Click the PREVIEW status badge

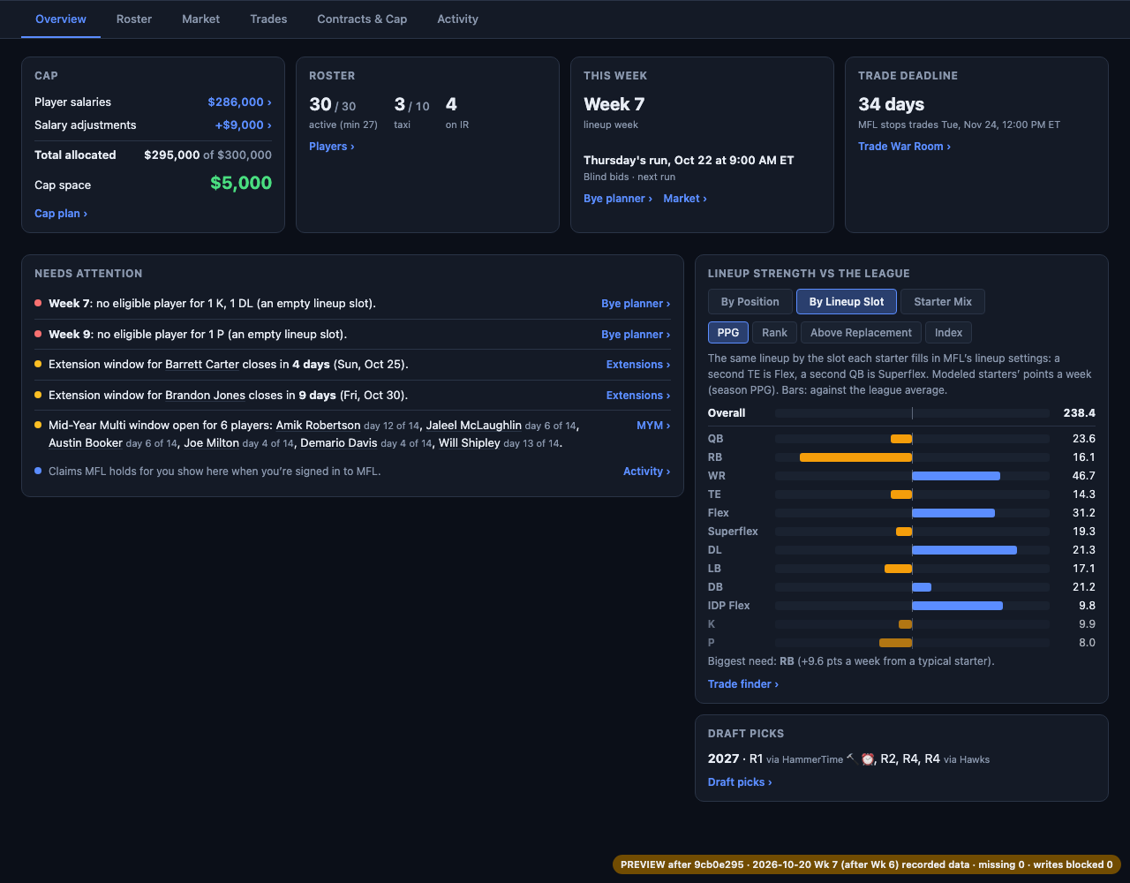867,865
